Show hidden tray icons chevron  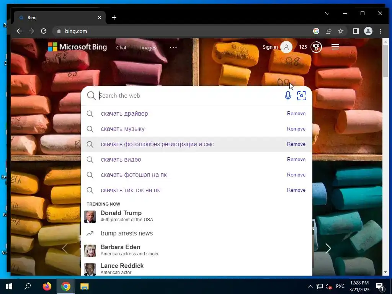(310, 286)
